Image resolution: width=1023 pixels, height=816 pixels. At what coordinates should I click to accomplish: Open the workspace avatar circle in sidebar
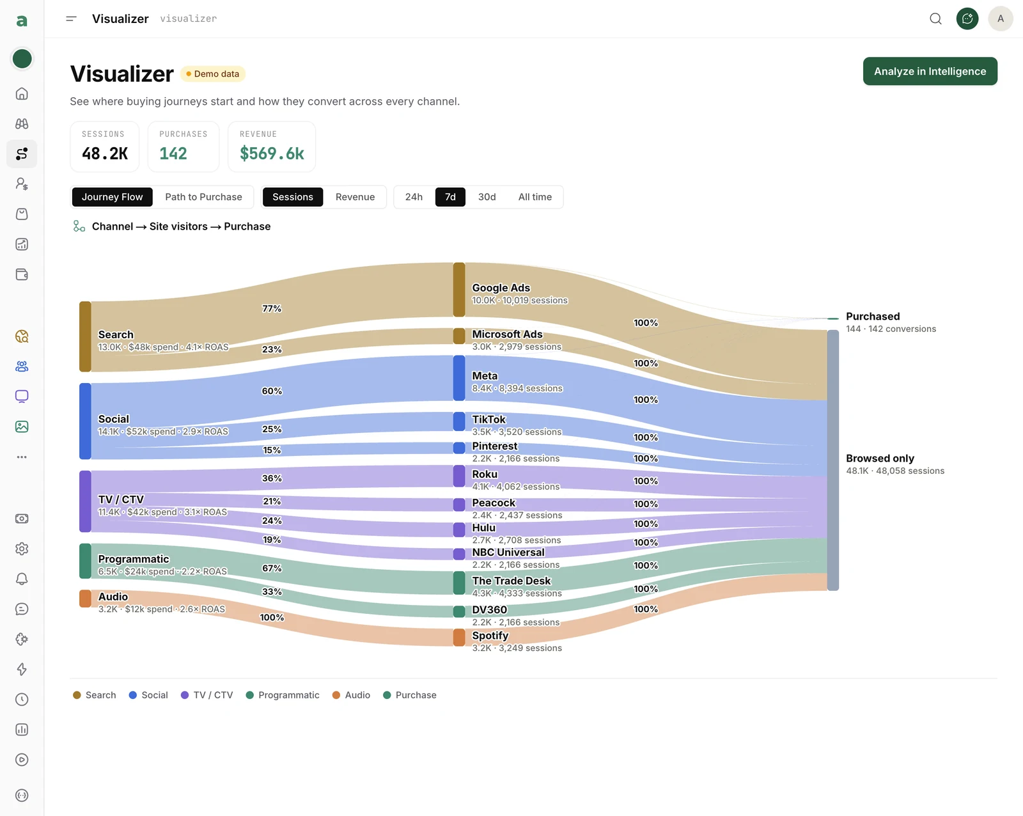coord(22,59)
